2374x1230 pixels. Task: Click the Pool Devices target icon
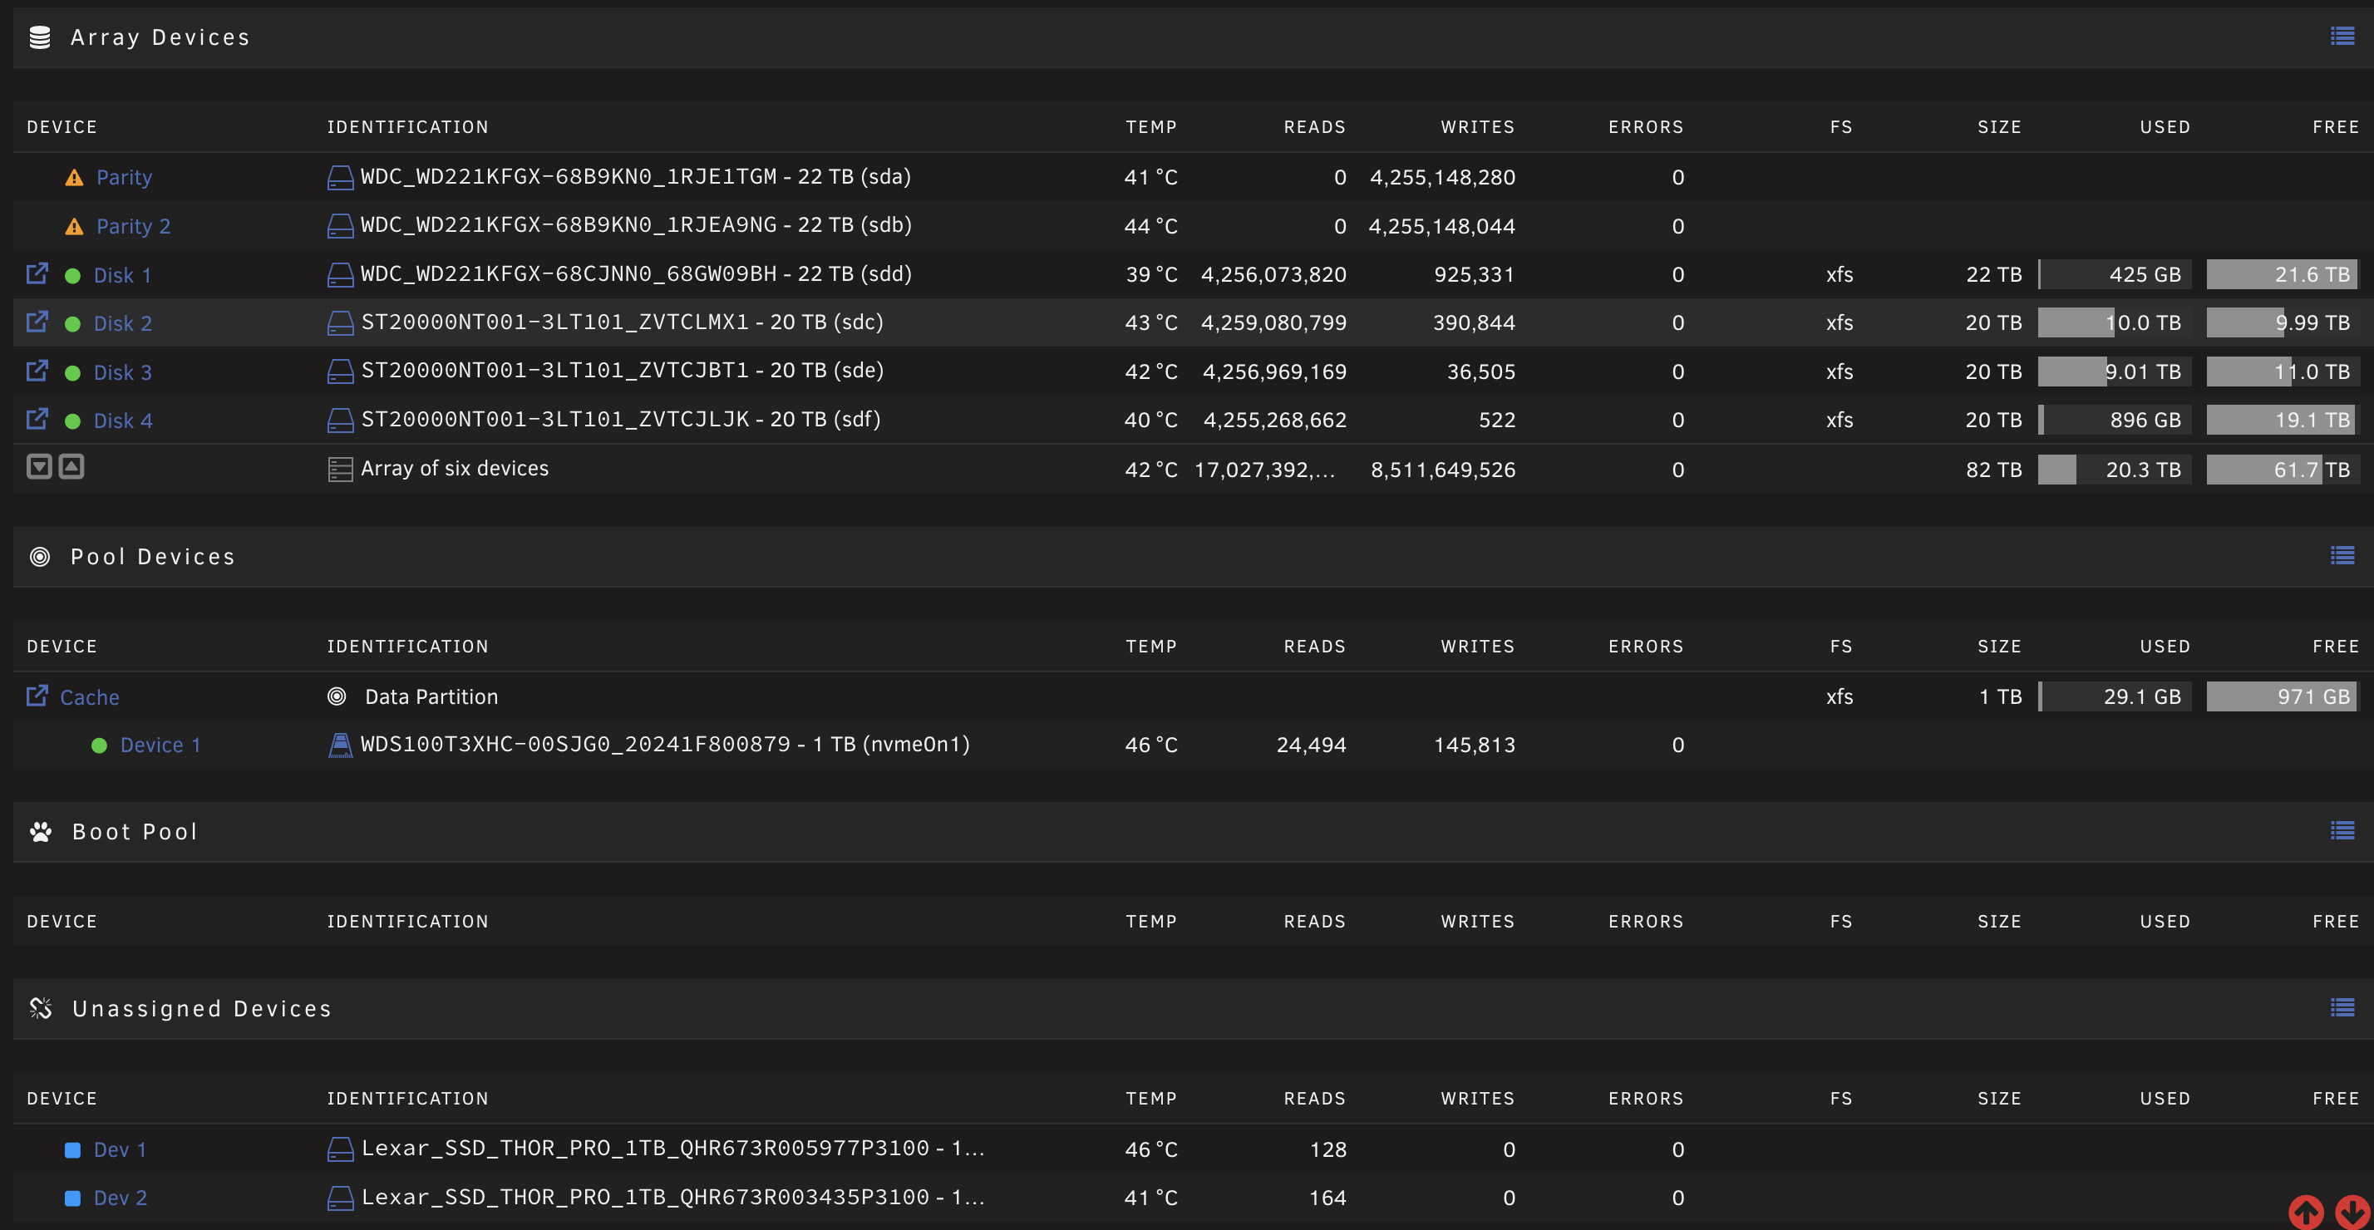(40, 557)
